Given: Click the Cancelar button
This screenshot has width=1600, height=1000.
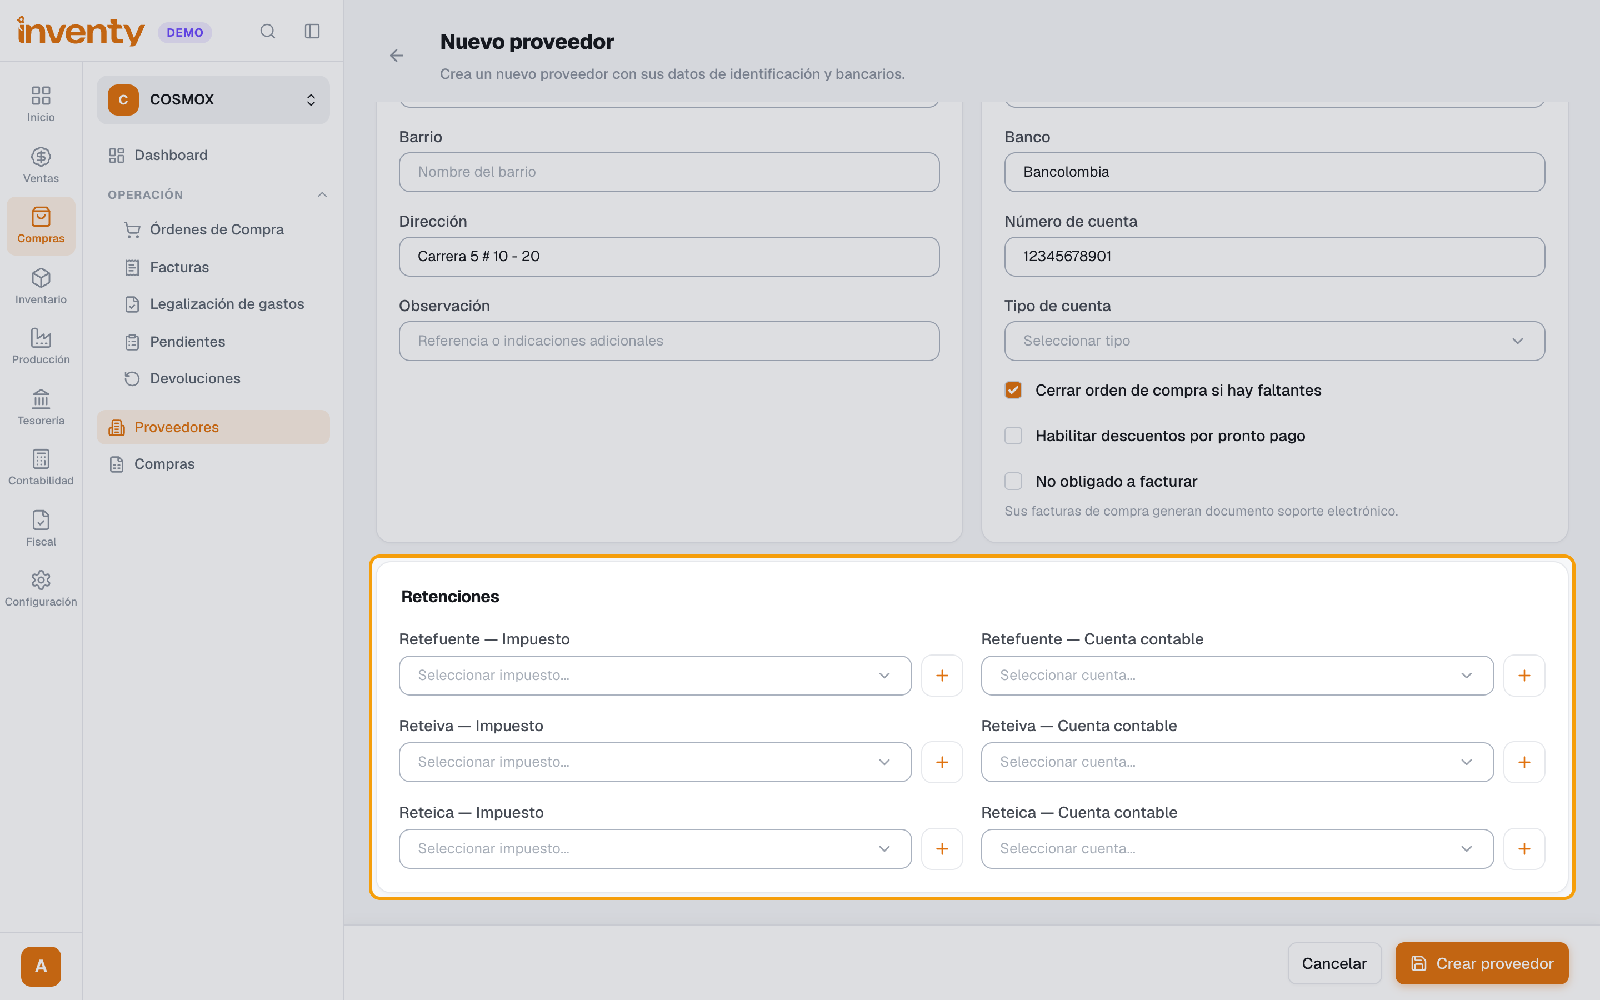Looking at the screenshot, I should 1334,964.
